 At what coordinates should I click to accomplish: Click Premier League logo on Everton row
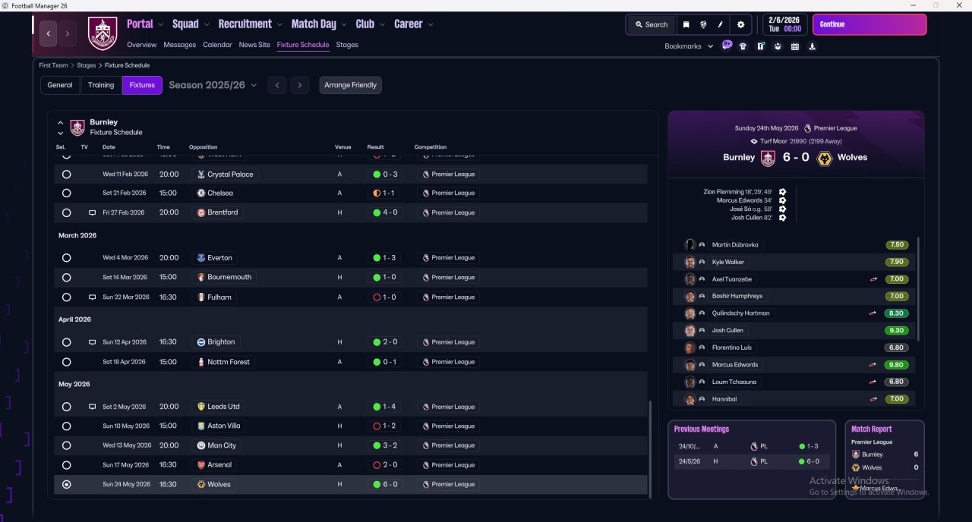point(425,258)
